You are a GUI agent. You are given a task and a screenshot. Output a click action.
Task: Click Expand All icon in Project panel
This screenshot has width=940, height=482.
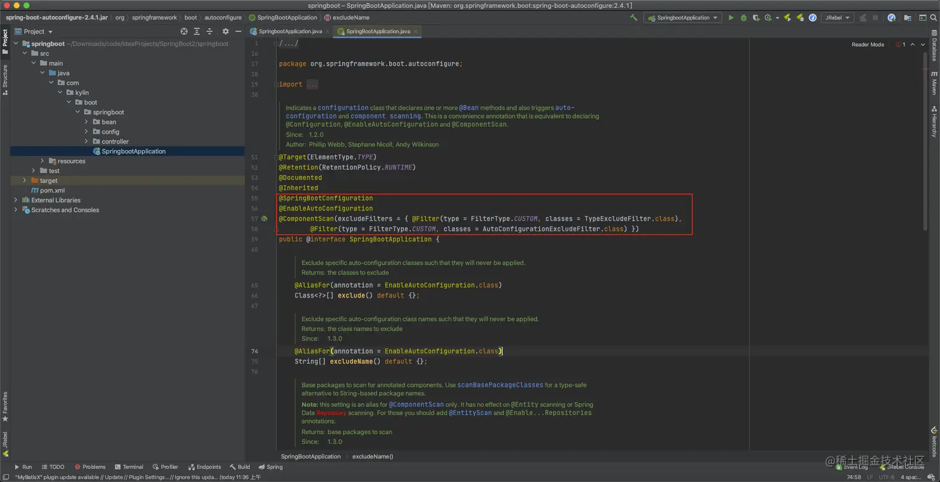point(197,31)
